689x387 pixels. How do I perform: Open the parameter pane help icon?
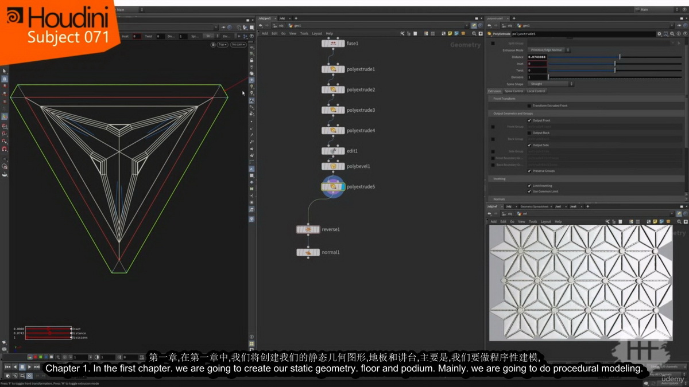coord(684,34)
